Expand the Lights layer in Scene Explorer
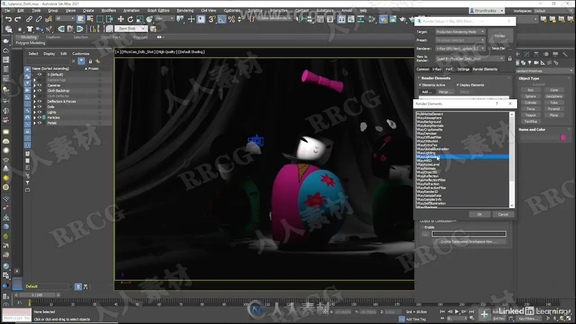 (35, 112)
